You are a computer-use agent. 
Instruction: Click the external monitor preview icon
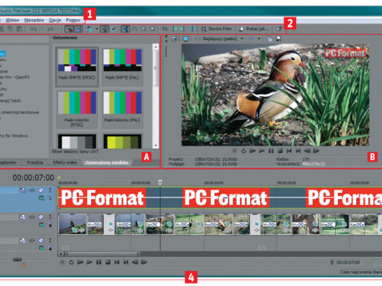coord(186,39)
